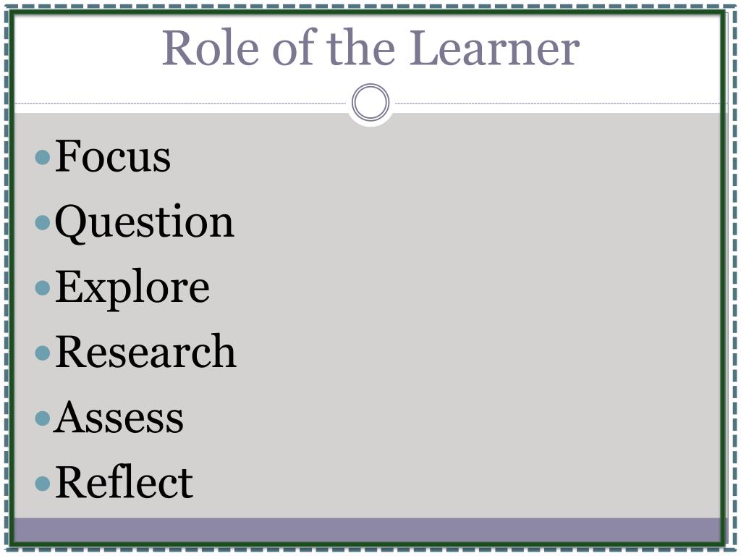Click the bullet next to Assess

tap(43, 418)
